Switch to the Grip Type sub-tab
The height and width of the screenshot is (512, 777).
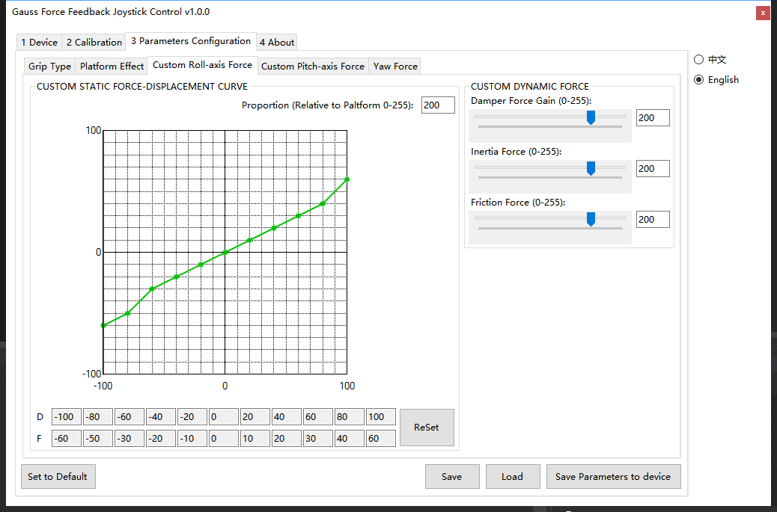[x=49, y=67]
